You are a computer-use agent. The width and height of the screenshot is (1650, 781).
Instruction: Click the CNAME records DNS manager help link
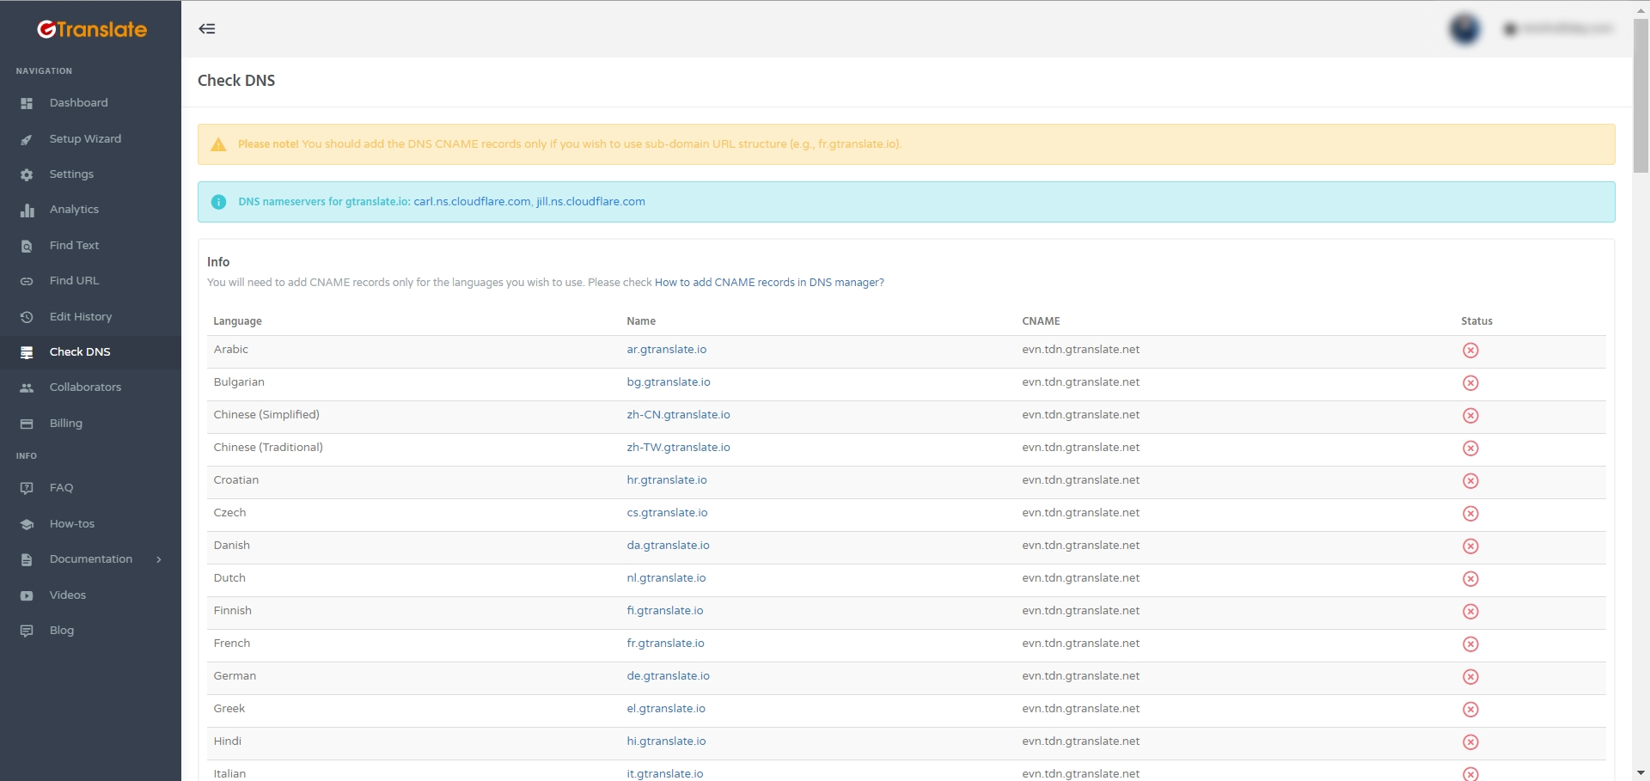[x=768, y=282]
